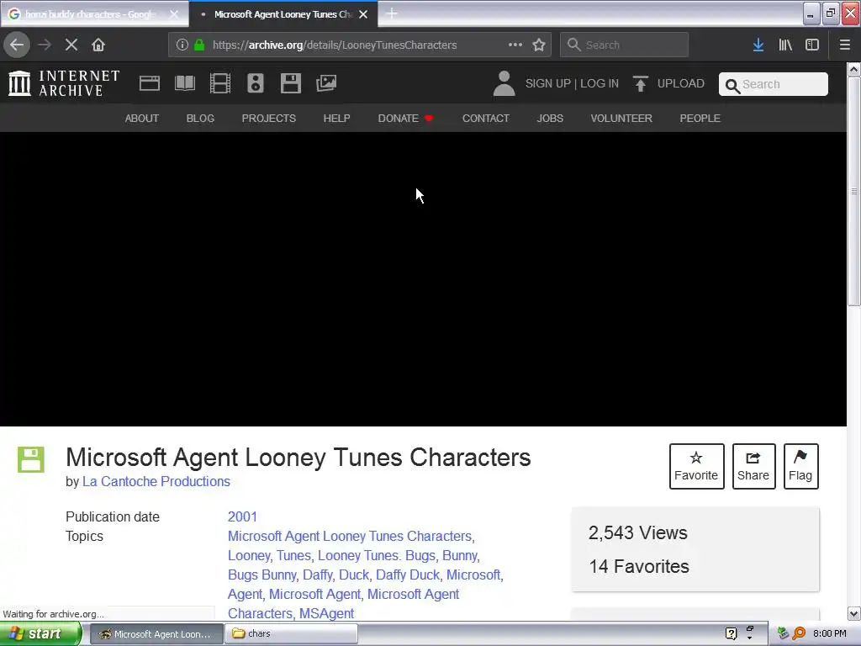Click the Favorite button
Screen dimensions: 861x646
696,466
